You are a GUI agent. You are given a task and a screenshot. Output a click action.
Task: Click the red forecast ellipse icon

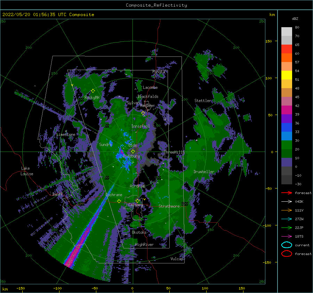coord(287,254)
